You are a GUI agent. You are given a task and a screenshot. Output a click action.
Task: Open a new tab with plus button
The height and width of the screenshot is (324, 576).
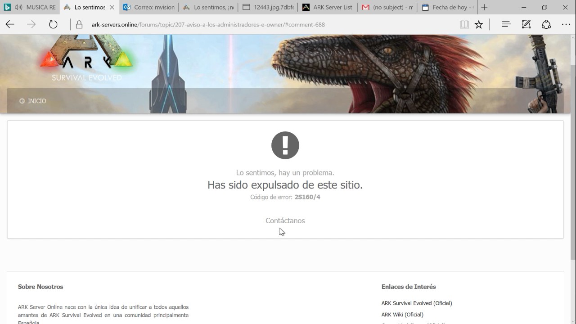(x=484, y=7)
